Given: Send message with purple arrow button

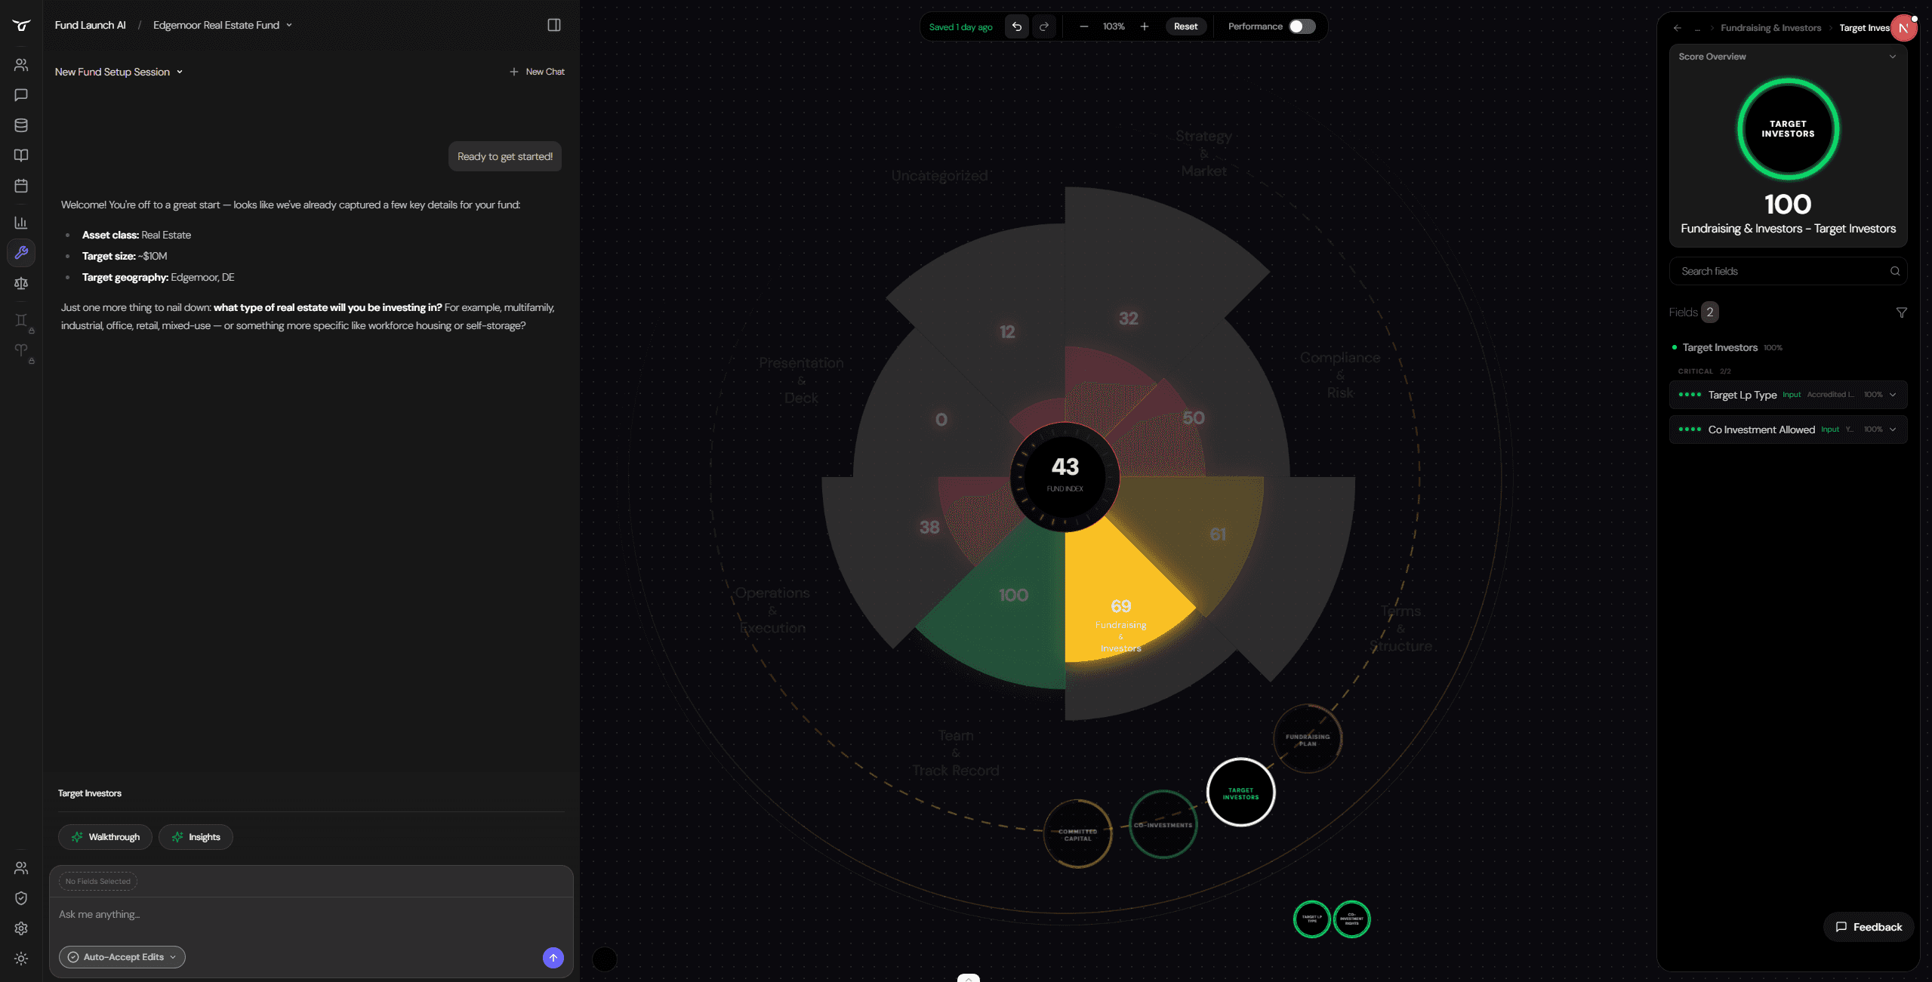Looking at the screenshot, I should coord(553,957).
